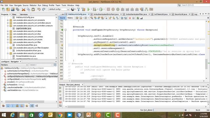
Task: Toggle Show Inner Classes in Navigator
Action: [22, 106]
